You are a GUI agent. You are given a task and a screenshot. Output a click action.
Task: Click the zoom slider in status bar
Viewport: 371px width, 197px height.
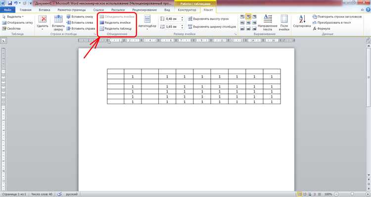352,194
